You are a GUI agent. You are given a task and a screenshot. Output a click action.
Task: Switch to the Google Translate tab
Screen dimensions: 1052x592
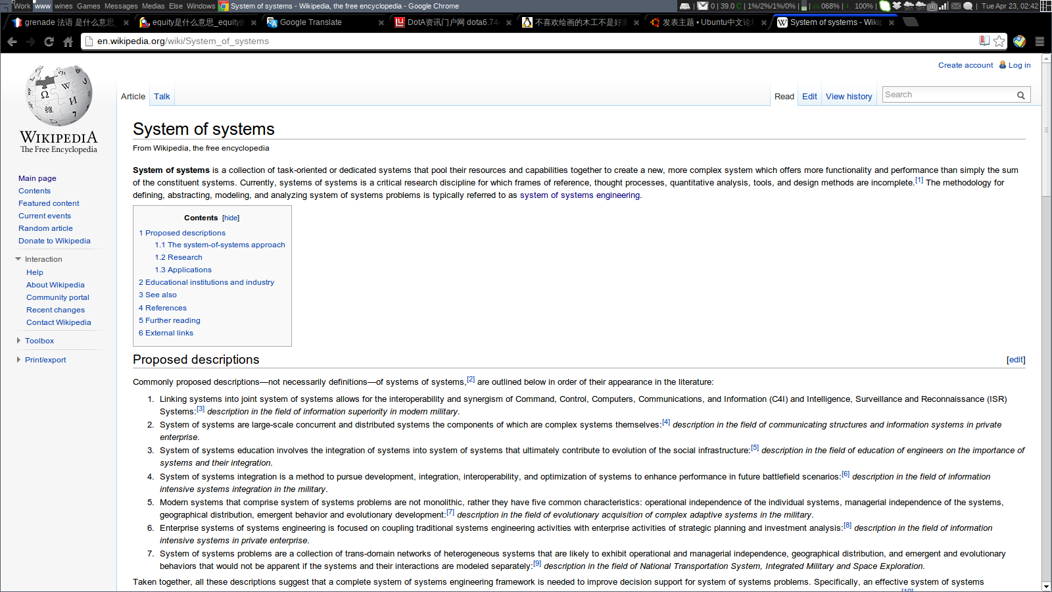(x=322, y=22)
